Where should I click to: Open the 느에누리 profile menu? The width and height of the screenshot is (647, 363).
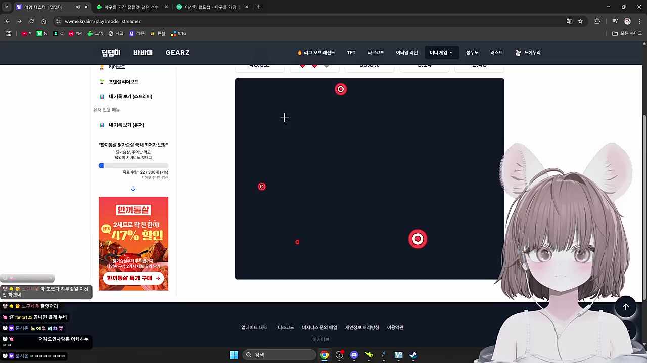pyautogui.click(x=528, y=53)
